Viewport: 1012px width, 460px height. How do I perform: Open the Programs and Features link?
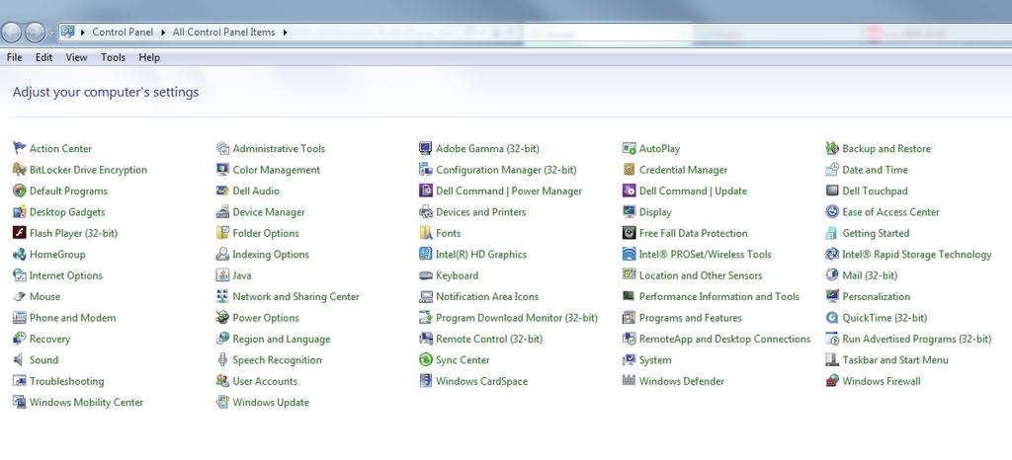[x=691, y=318]
